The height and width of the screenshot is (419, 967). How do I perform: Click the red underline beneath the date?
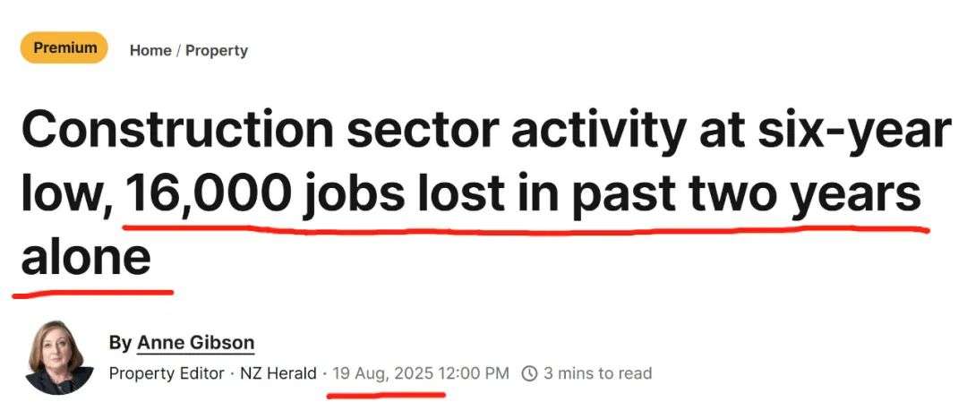click(x=385, y=392)
